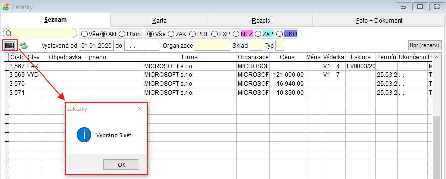This screenshot has height=179, width=446.
Task: Click the Typ filter field
Action: click(x=280, y=45)
